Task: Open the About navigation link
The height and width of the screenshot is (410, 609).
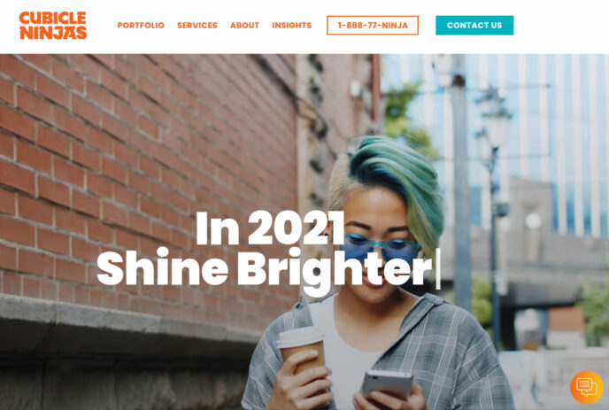Action: pos(244,26)
